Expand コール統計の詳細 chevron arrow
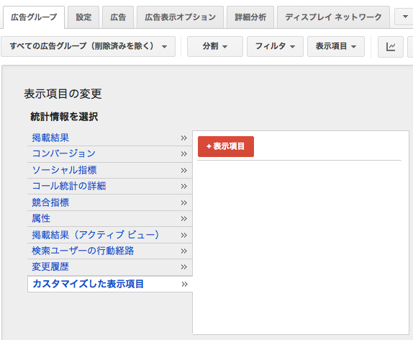The width and height of the screenshot is (413, 340). (184, 187)
